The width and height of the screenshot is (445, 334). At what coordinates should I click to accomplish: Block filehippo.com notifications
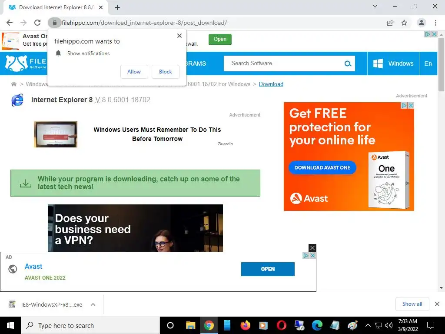point(166,72)
